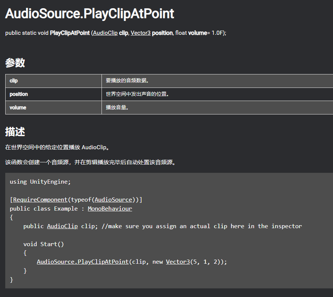Click the AudioClip link in clip declaration
Image resolution: width=333 pixels, height=297 pixels.
[62, 226]
